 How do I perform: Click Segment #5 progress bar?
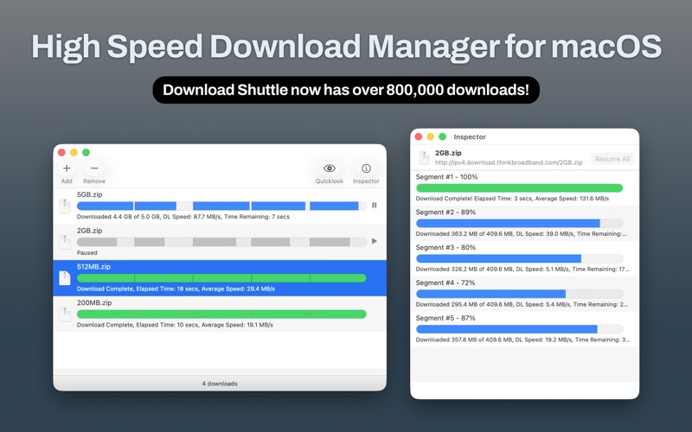click(x=520, y=329)
